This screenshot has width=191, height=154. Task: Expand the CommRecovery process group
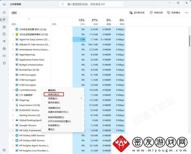pos(13,90)
